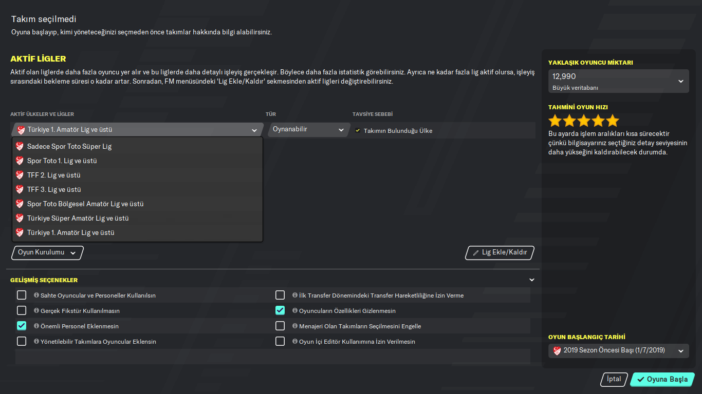Image resolution: width=702 pixels, height=394 pixels.
Task: Click info icon next to Oyuncuların Özellikleri Gizlenmesin
Action: click(295, 311)
